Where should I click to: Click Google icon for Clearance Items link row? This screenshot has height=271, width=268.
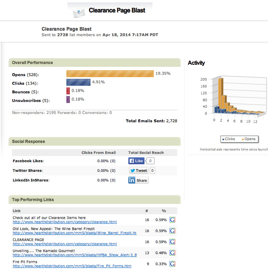[x=173, y=220]
